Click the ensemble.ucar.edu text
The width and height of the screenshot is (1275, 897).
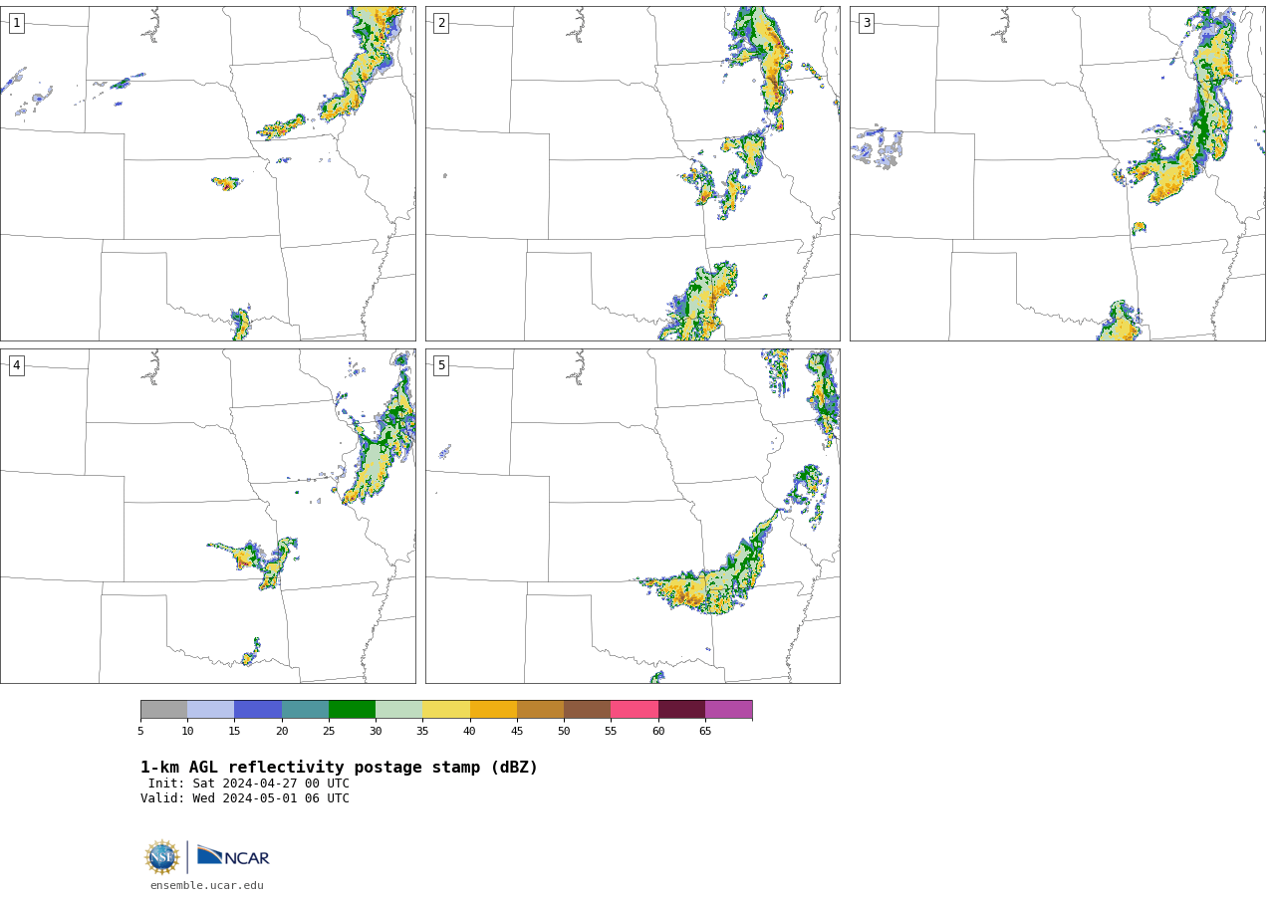207,886
